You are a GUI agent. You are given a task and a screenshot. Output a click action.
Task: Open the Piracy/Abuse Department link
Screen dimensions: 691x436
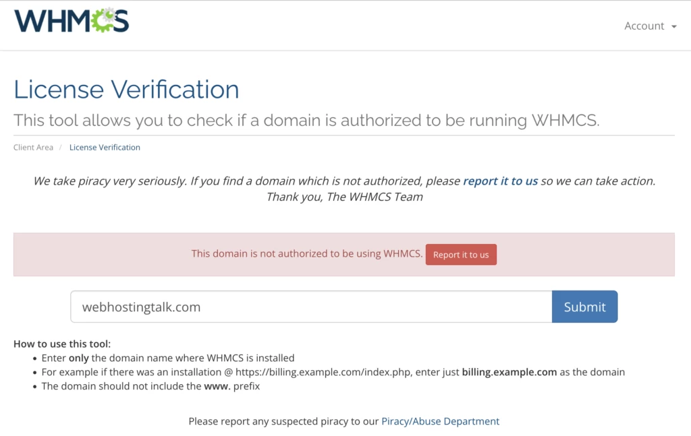point(440,421)
